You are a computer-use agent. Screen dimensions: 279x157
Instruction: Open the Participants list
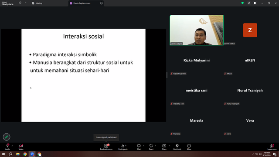point(123,147)
